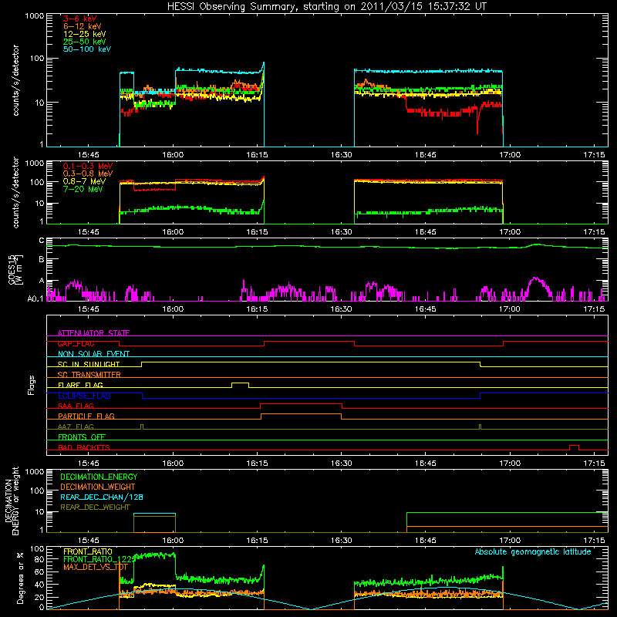The image size is (617, 617).
Task: Select the B tick on GOES15 axis
Action: click(x=42, y=260)
